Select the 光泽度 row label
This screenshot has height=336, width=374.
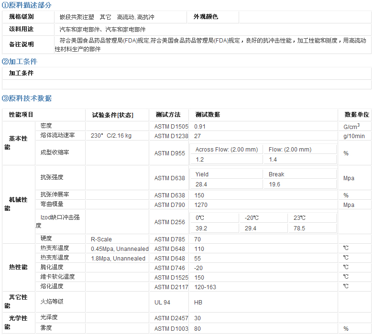49,317
